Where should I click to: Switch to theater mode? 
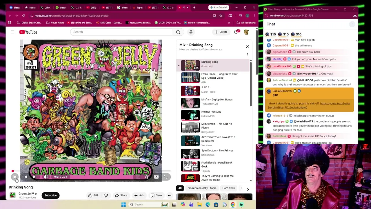coord(156,177)
